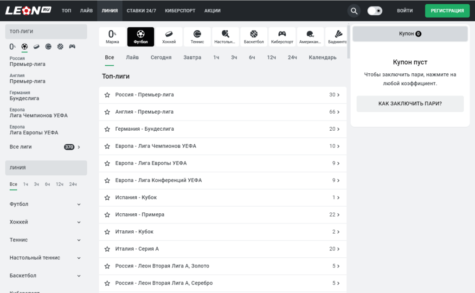This screenshot has height=293, width=475.
Task: Click the football icon in Топ-лиги sidebar
Action: click(x=25, y=47)
